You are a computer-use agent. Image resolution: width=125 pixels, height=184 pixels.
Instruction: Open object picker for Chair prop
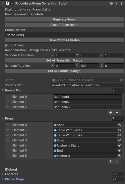click(120, 140)
